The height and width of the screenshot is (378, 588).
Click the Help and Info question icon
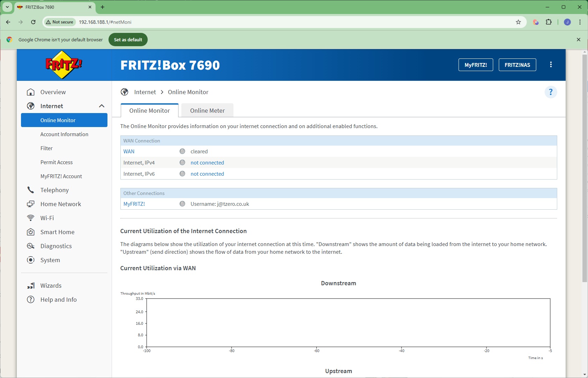[31, 300]
